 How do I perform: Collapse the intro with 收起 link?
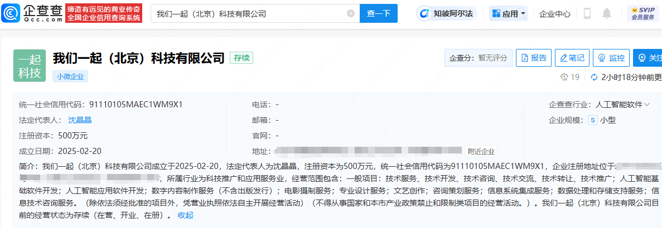[185, 216]
